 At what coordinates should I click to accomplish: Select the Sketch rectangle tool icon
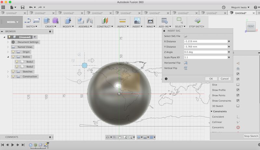36,21
